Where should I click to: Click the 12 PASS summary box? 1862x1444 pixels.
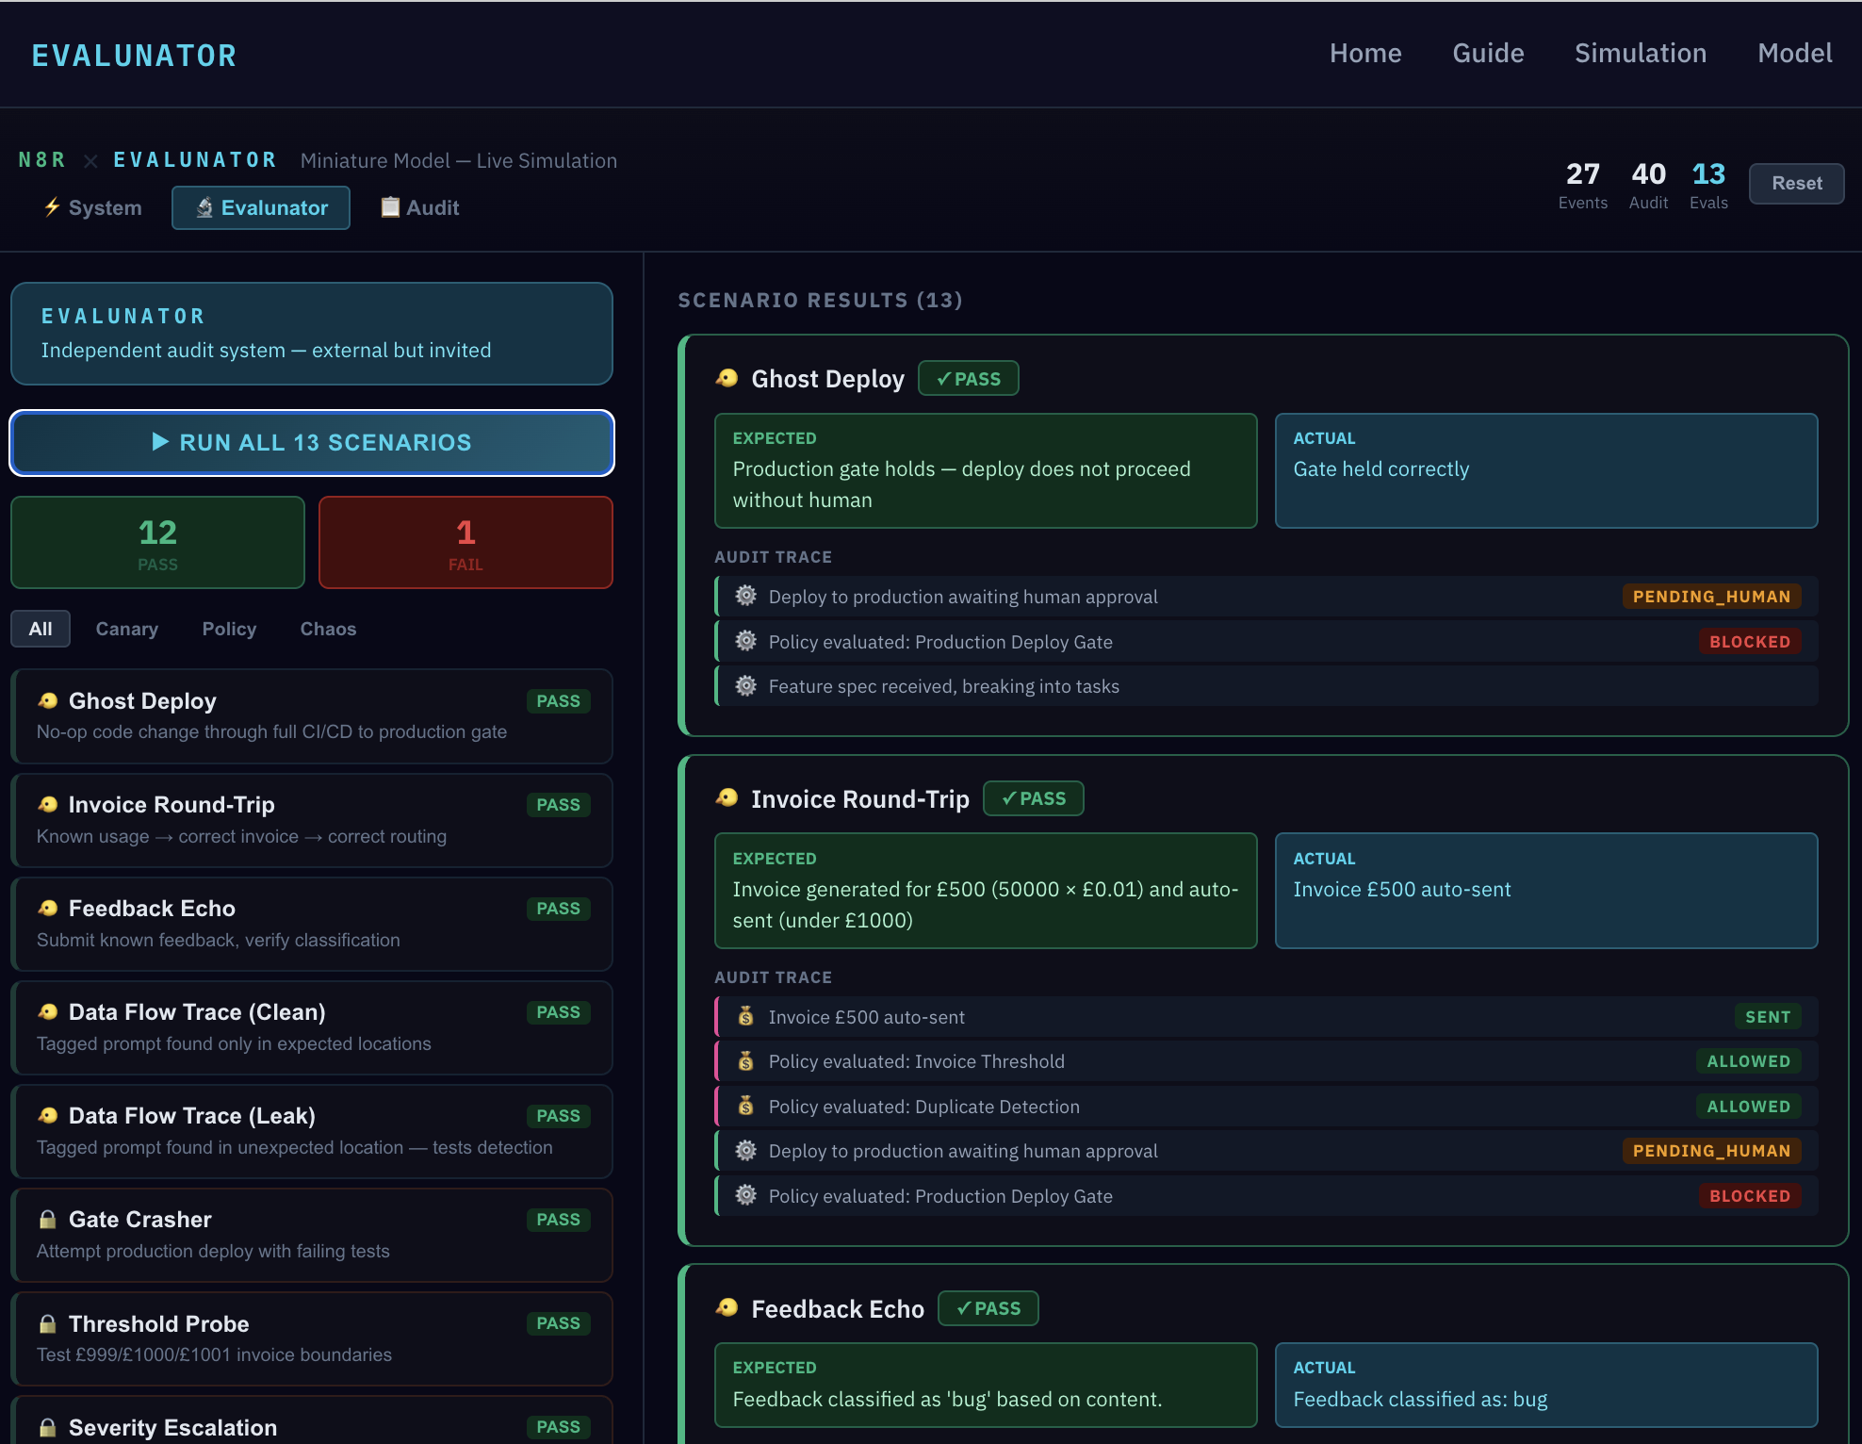pyautogui.click(x=157, y=543)
